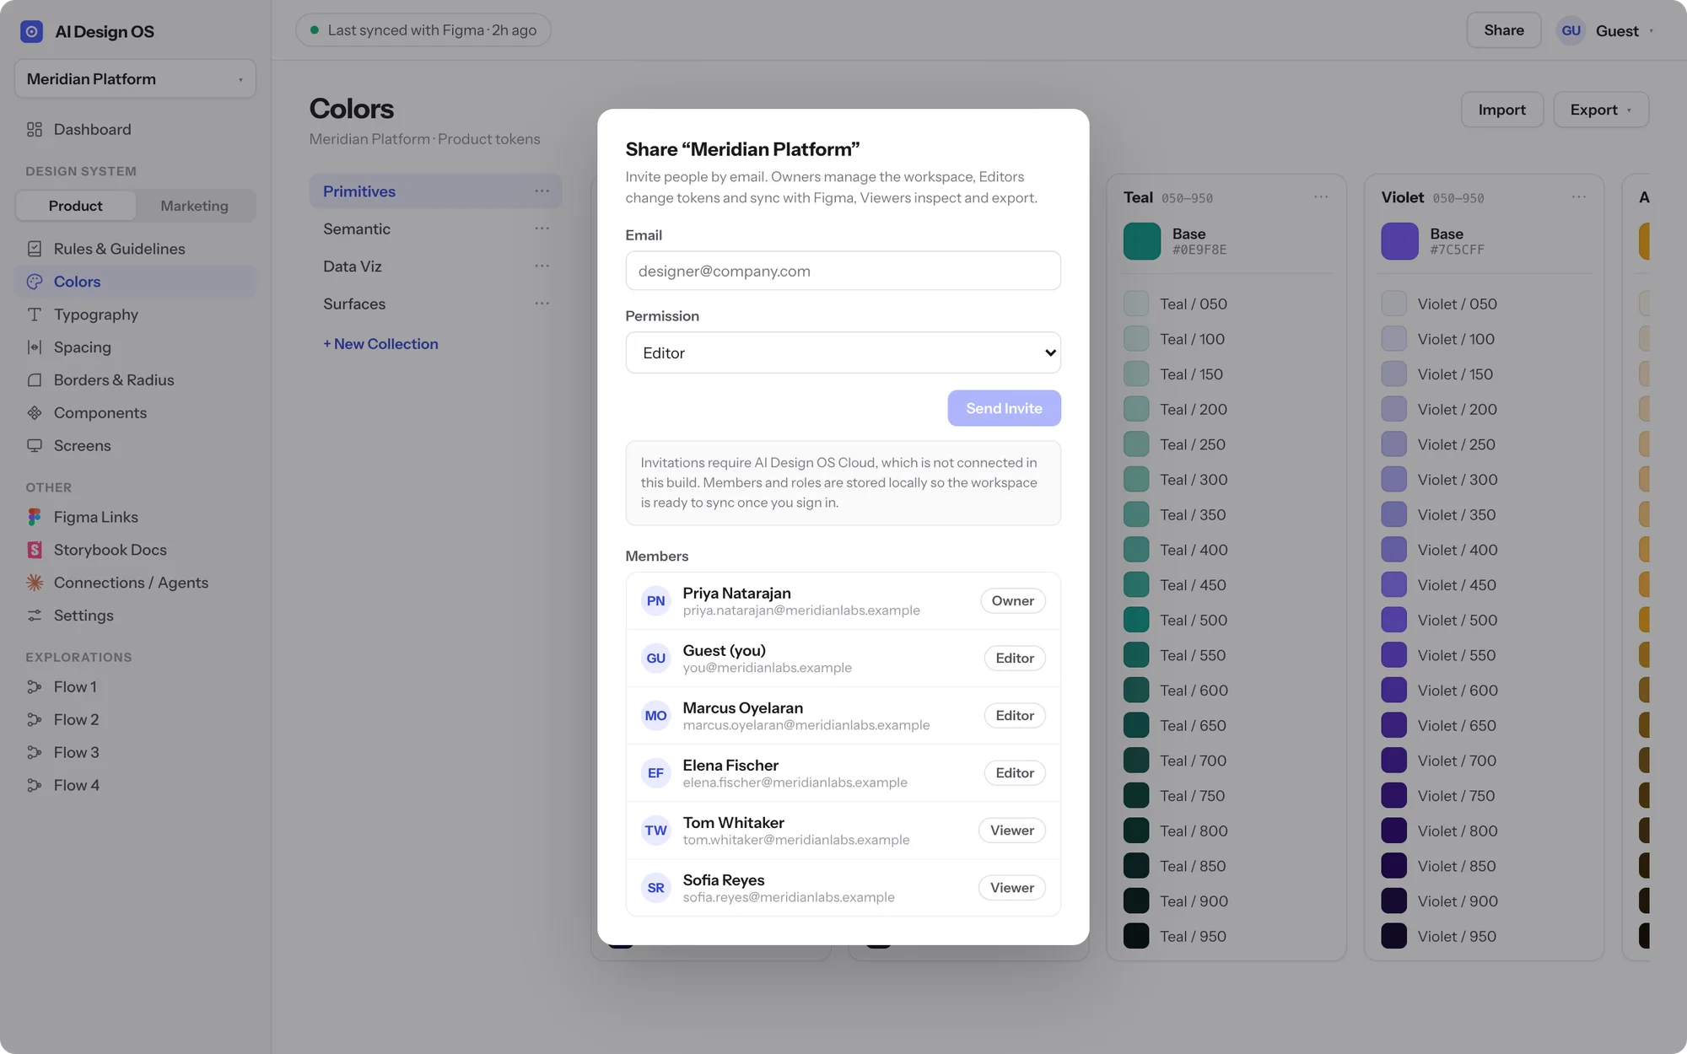The image size is (1687, 1054).
Task: Open the Permission dropdown set to Editor
Action: coord(843,352)
